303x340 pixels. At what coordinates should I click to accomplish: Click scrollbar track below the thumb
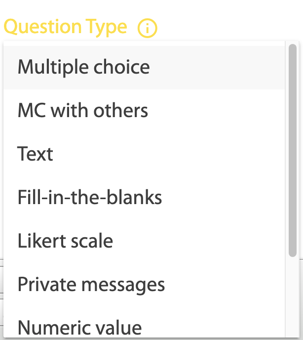(x=293, y=297)
